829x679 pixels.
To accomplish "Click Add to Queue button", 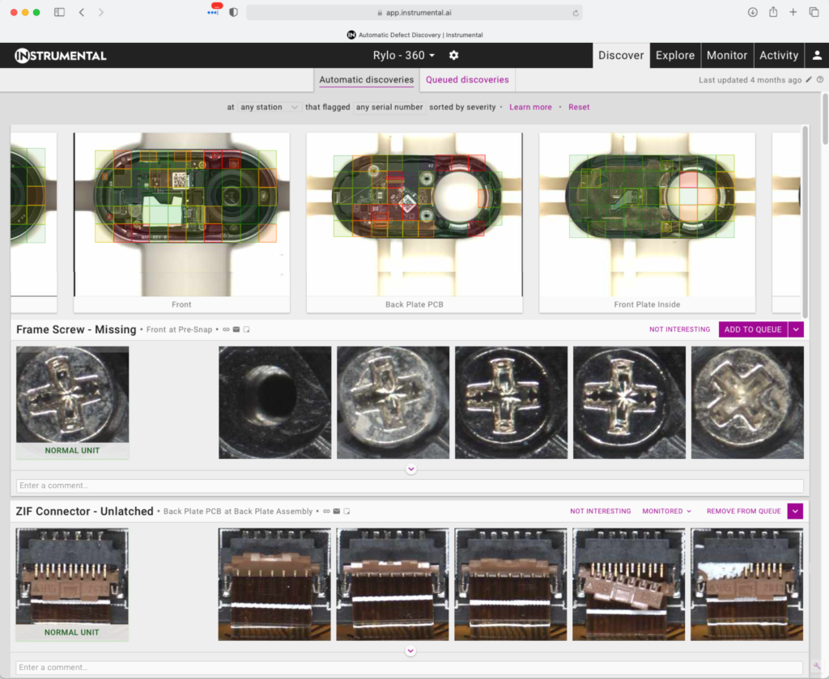I will (753, 329).
